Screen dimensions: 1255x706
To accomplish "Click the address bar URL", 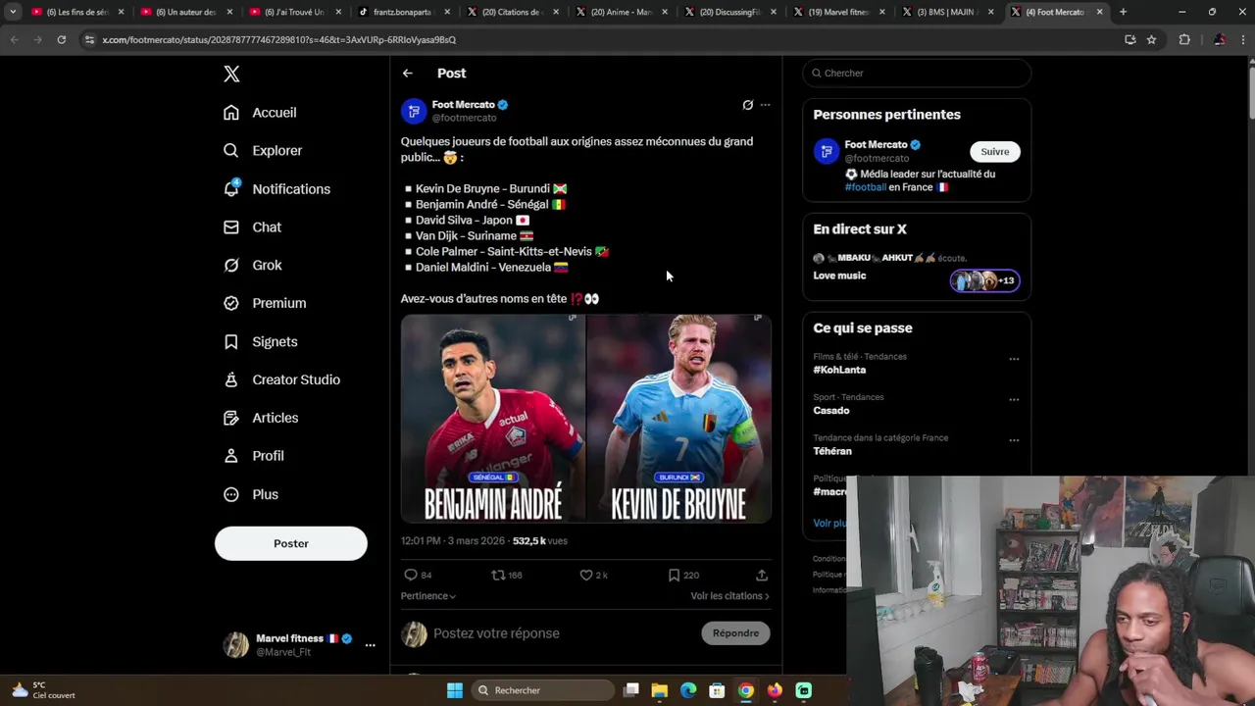I will click(278, 40).
